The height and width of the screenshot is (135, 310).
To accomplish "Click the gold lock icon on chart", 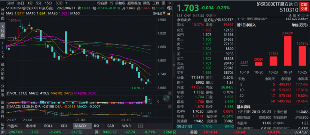I will [x=169, y=13].
